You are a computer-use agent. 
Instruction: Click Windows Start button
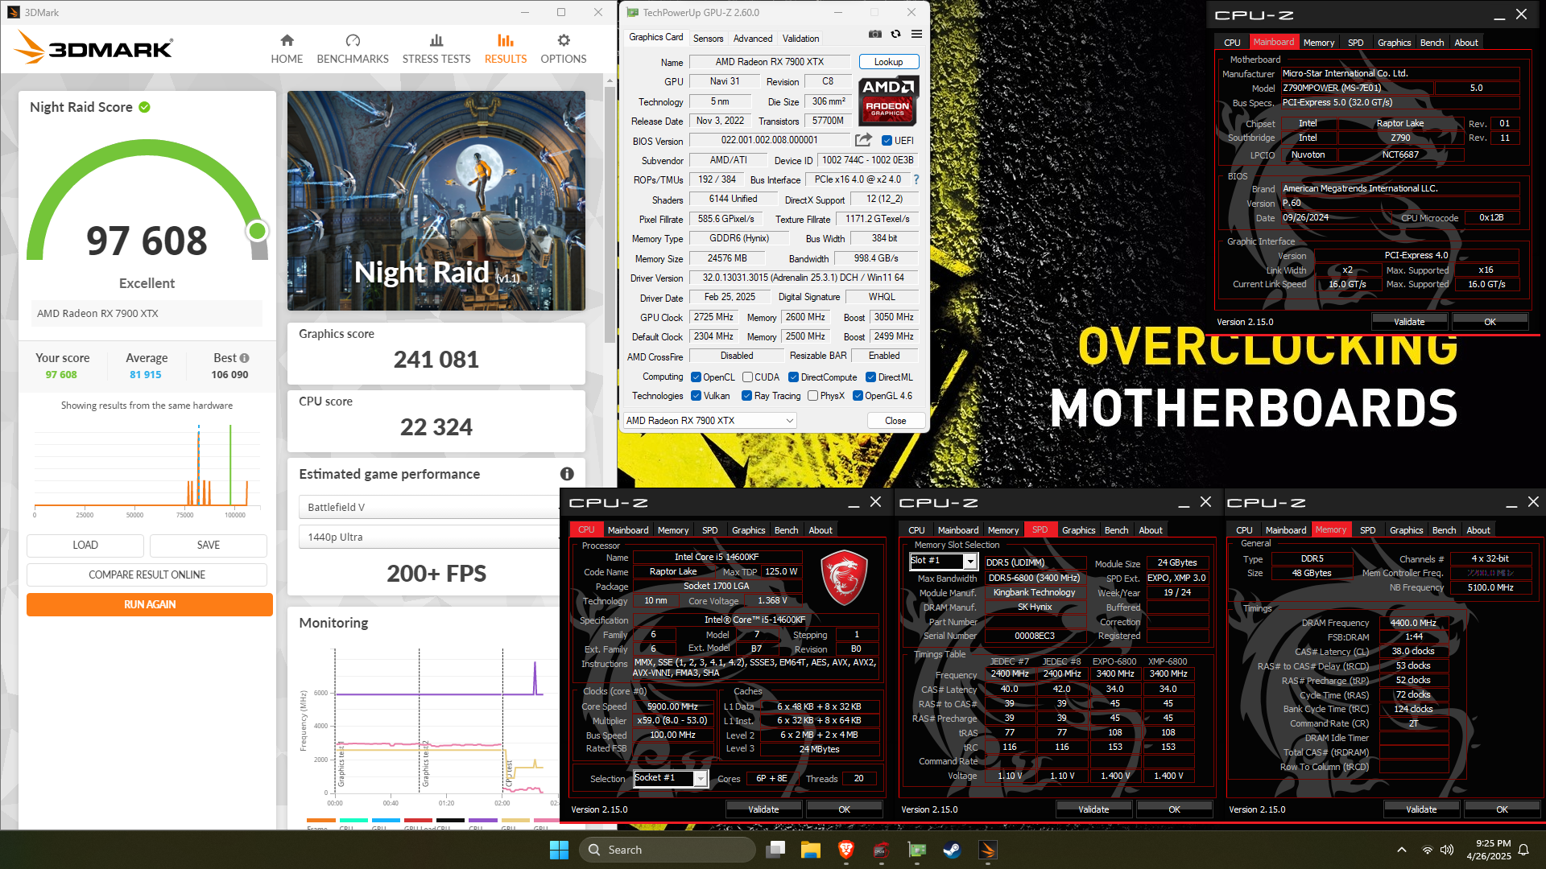pyautogui.click(x=559, y=850)
